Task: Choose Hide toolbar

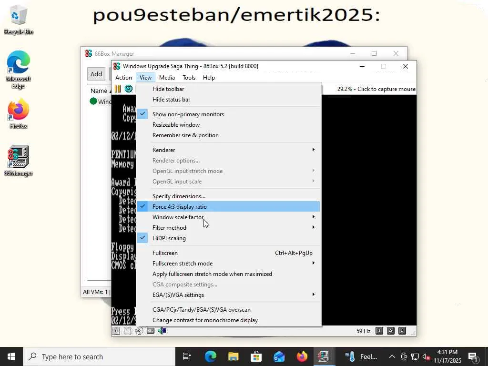Action: pyautogui.click(x=229, y=89)
